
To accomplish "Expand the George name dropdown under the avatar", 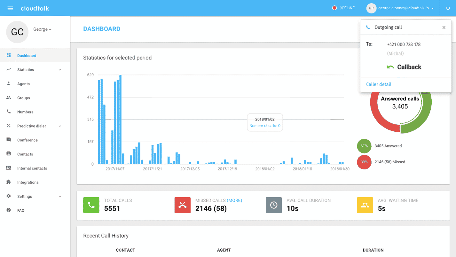I will coord(43,29).
